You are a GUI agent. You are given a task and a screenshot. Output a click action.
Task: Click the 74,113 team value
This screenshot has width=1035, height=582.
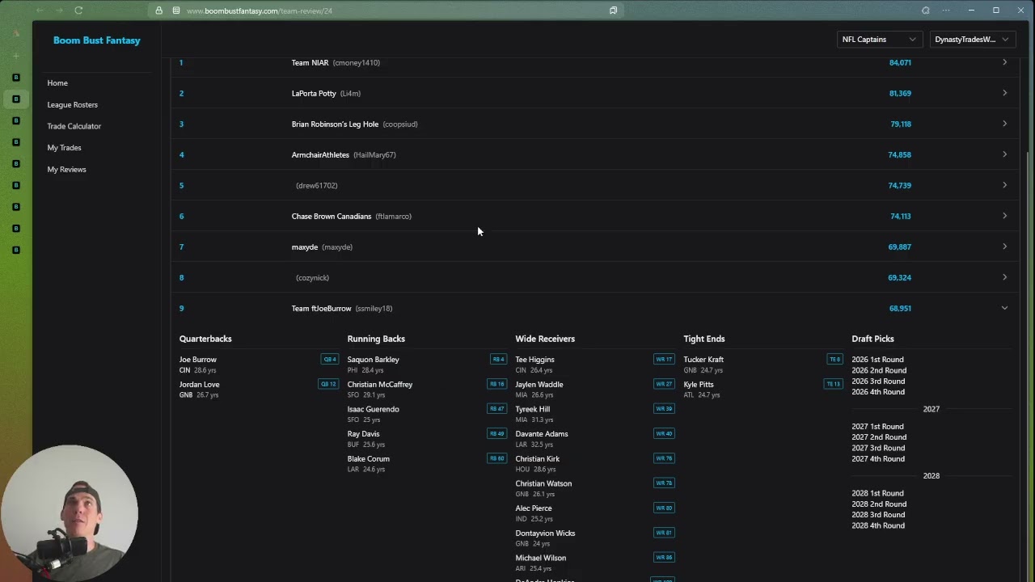900,216
